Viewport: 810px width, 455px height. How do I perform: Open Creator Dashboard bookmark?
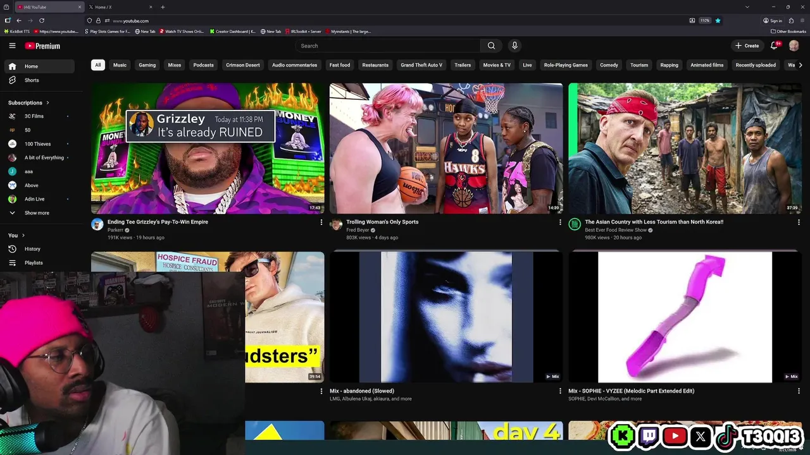(x=233, y=31)
